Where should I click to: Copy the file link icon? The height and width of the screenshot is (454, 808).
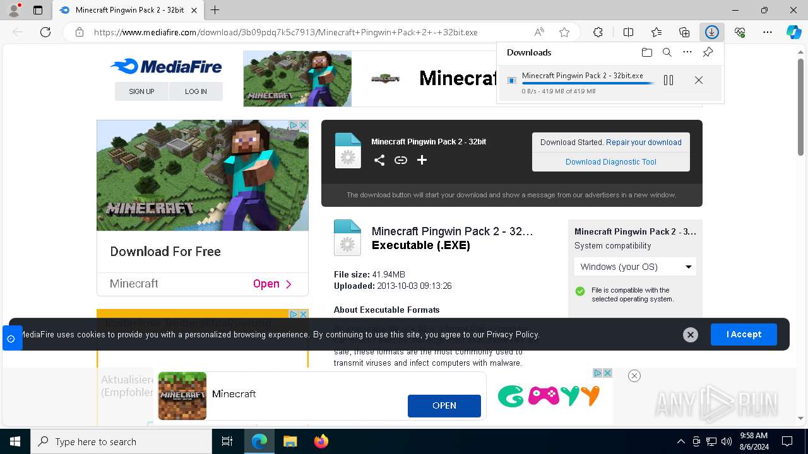click(x=401, y=160)
